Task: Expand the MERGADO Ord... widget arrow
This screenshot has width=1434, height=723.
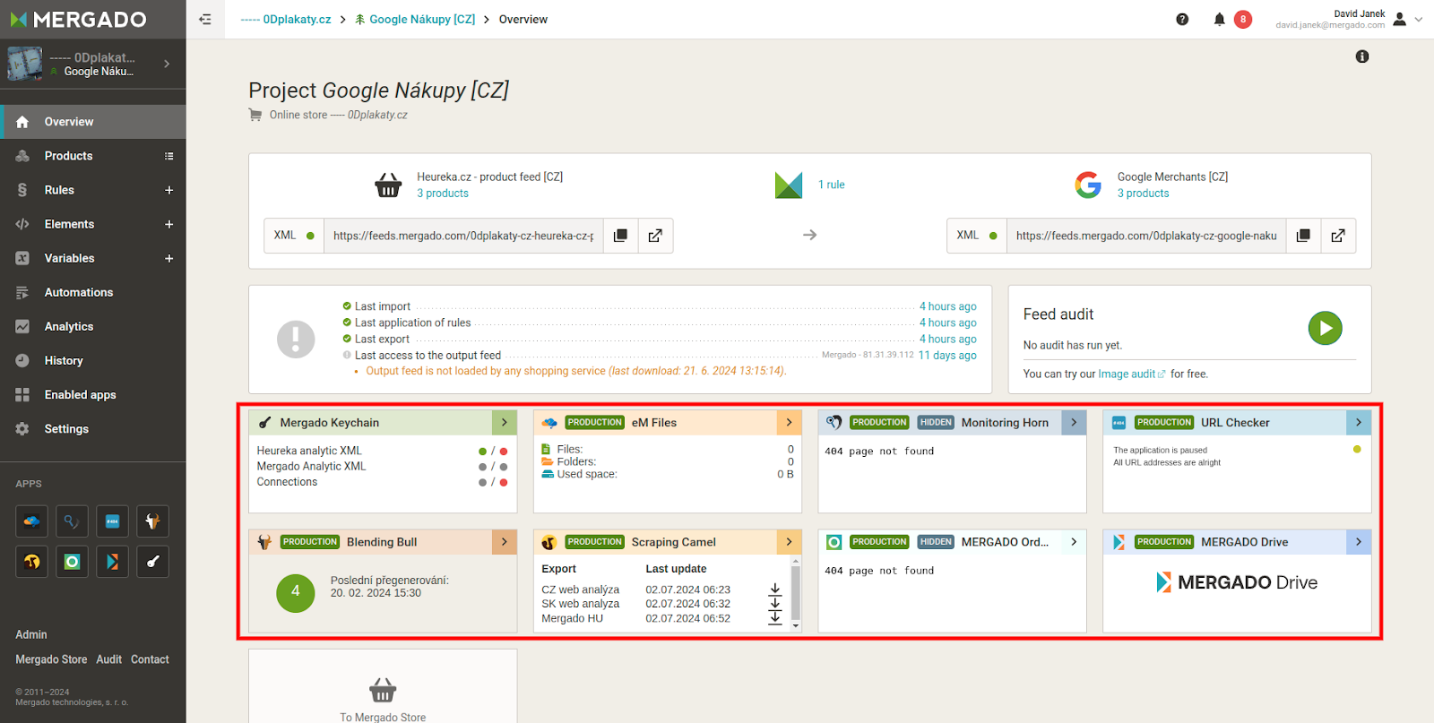Action: [x=1074, y=542]
